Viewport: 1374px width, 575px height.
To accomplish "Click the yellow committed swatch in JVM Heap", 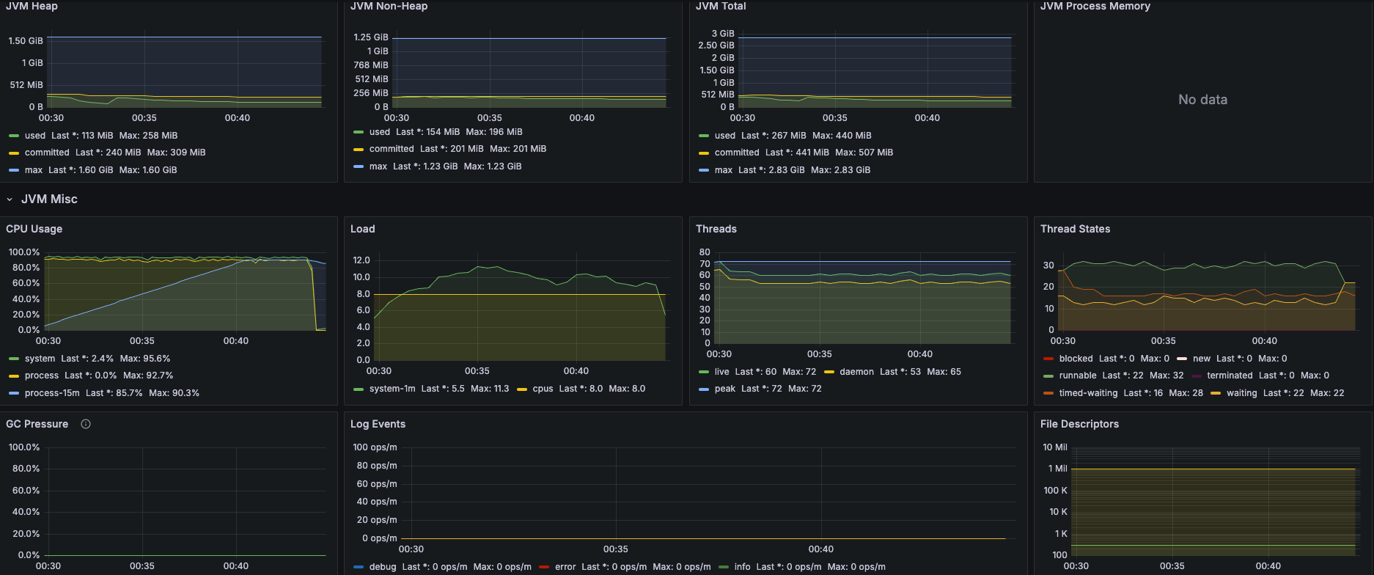I will 14,153.
